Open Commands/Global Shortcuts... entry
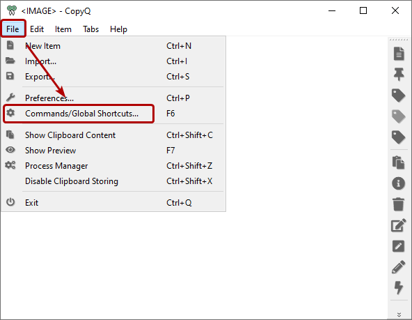 (x=113, y=114)
